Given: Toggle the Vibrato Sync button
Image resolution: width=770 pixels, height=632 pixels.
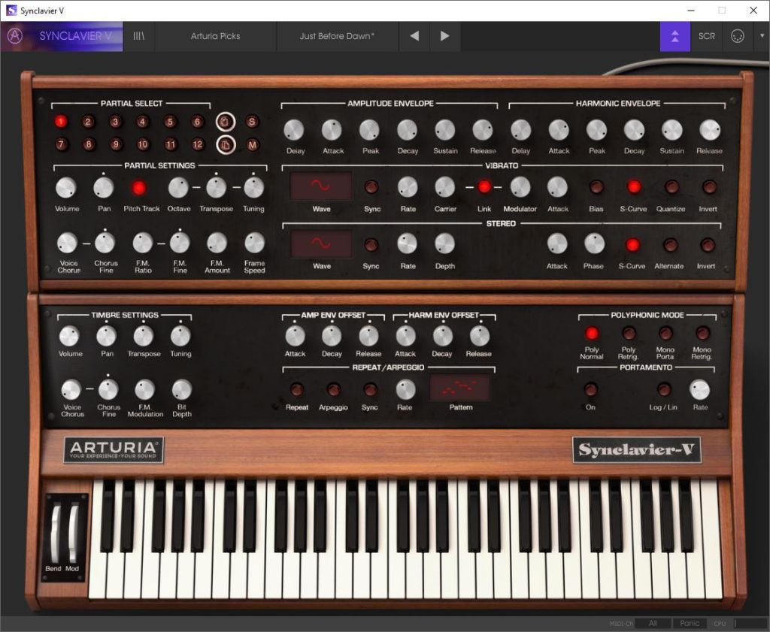Looking at the screenshot, I should tap(371, 187).
